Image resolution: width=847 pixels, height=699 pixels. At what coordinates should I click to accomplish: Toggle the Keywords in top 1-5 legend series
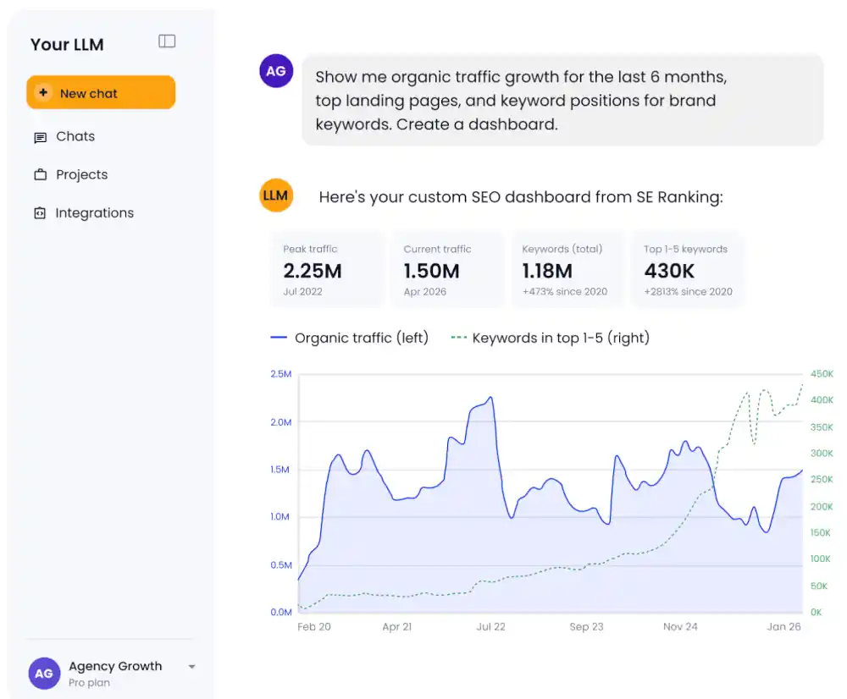pos(551,338)
